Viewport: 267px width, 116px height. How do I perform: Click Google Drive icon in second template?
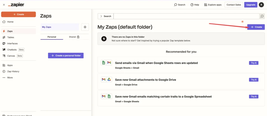coord(109,79)
